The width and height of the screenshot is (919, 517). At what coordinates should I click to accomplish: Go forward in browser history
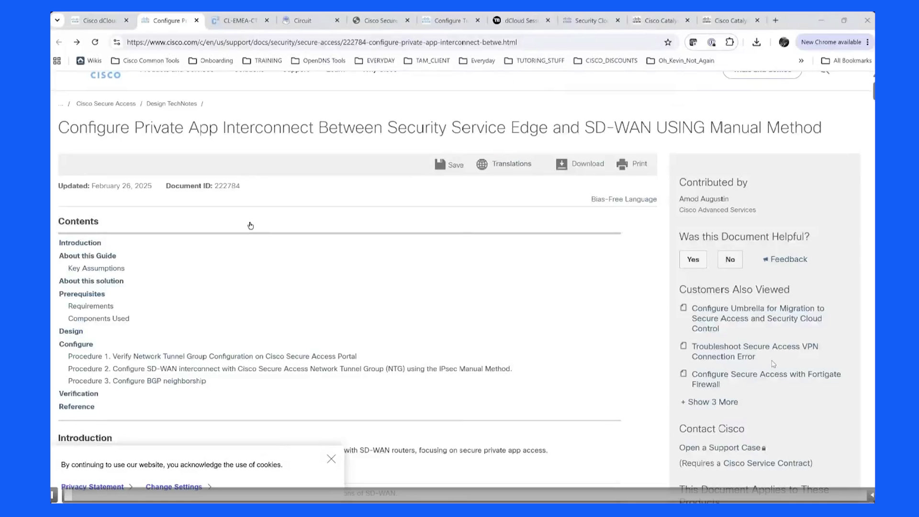coord(77,42)
